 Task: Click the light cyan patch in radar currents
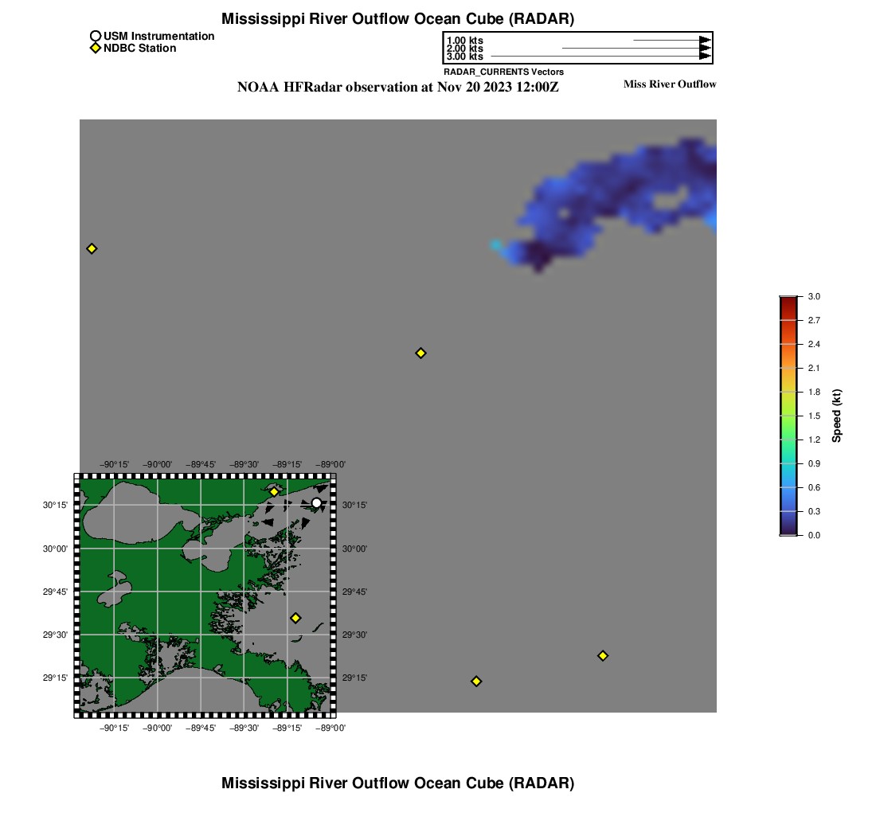coord(496,244)
